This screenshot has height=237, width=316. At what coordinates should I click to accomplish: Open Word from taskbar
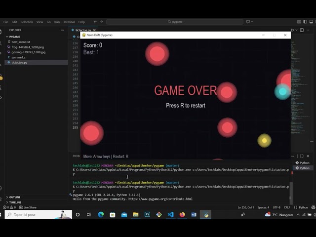(194, 215)
